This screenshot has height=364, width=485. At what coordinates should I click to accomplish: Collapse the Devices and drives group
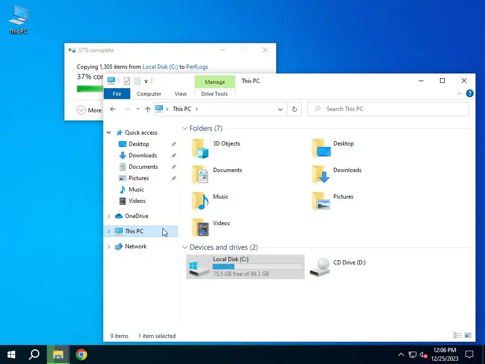click(185, 247)
